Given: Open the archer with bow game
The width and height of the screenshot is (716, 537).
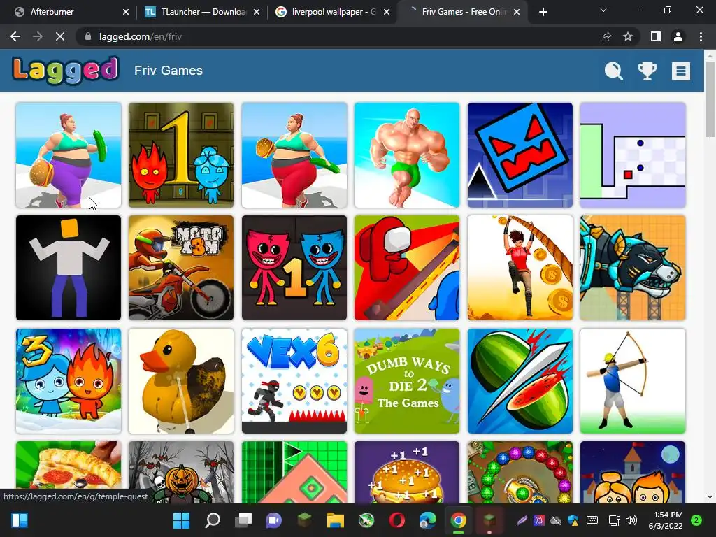Looking at the screenshot, I should coord(632,381).
